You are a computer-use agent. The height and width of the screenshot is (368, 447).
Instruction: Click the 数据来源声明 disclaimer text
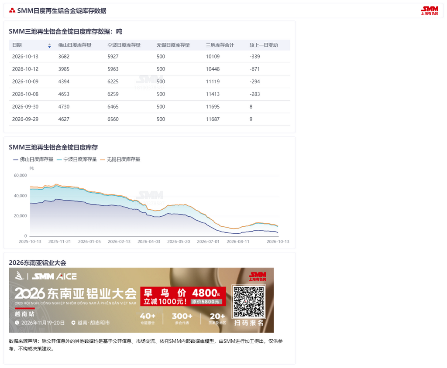tap(146, 344)
